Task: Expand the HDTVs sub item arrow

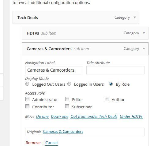Action: (144, 33)
